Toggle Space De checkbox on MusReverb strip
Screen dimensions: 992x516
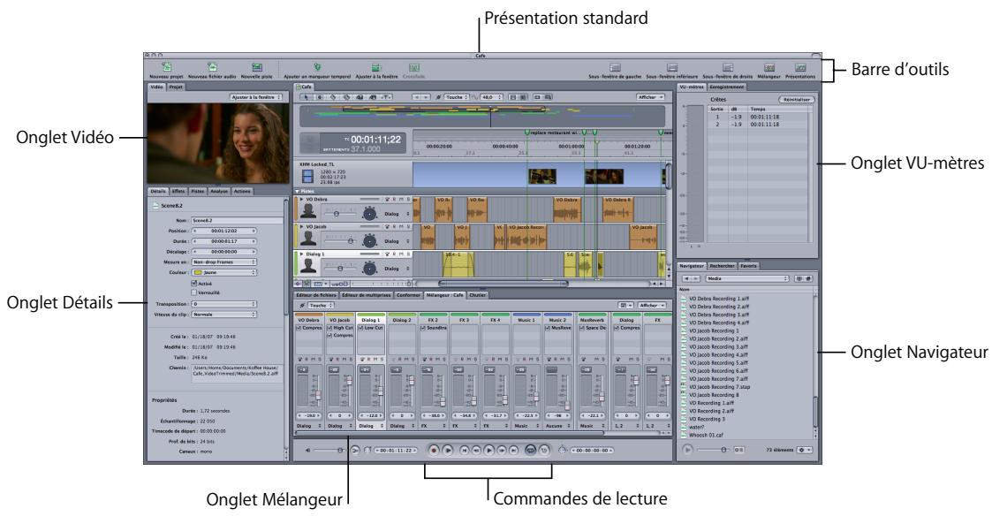[582, 328]
